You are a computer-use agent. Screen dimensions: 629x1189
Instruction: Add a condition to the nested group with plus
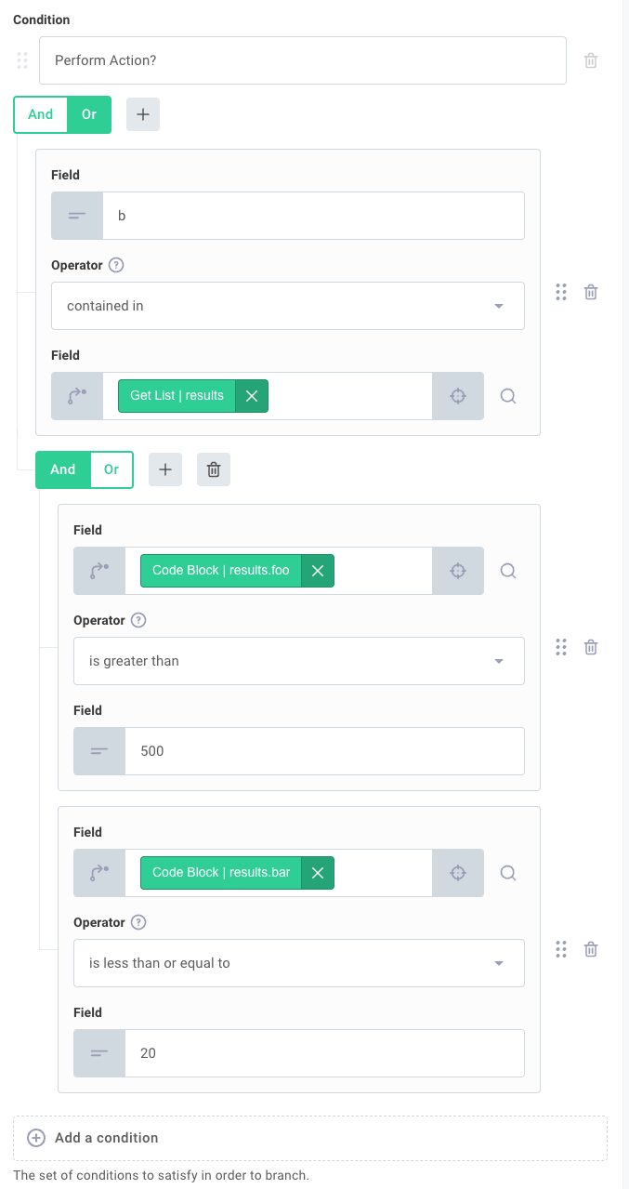(x=164, y=469)
